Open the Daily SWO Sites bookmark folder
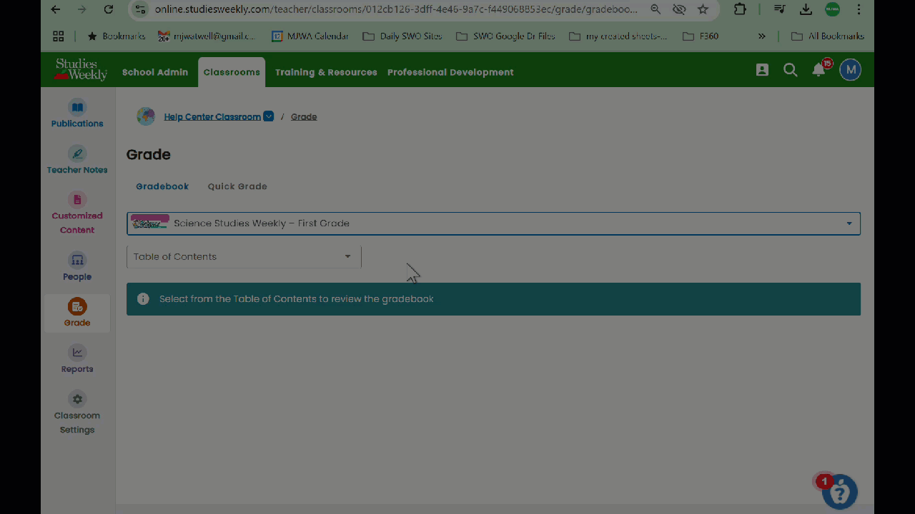 pyautogui.click(x=402, y=36)
